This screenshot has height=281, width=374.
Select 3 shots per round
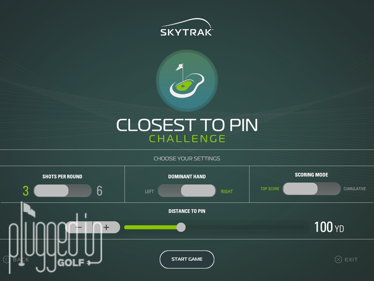[x=26, y=191]
